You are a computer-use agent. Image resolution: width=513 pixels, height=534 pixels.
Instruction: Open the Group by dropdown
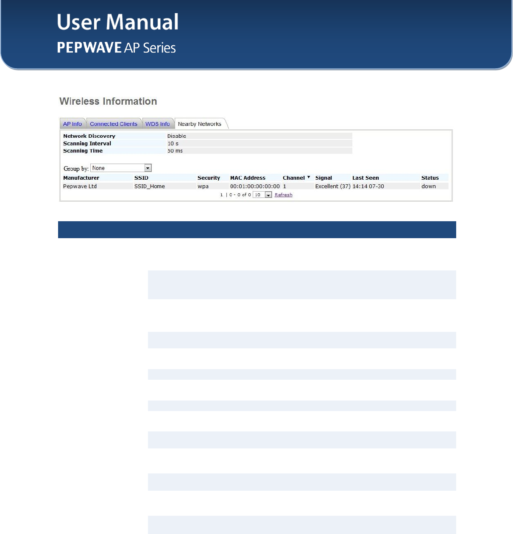point(121,168)
